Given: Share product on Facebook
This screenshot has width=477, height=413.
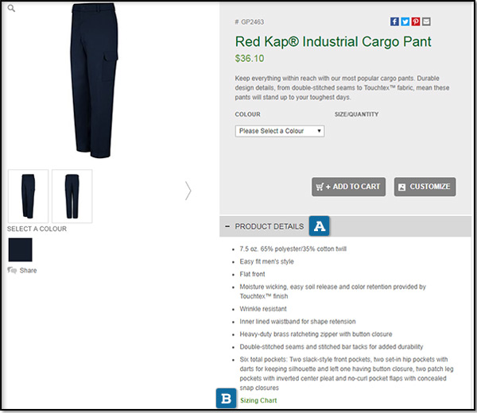Looking at the screenshot, I should (x=394, y=21).
